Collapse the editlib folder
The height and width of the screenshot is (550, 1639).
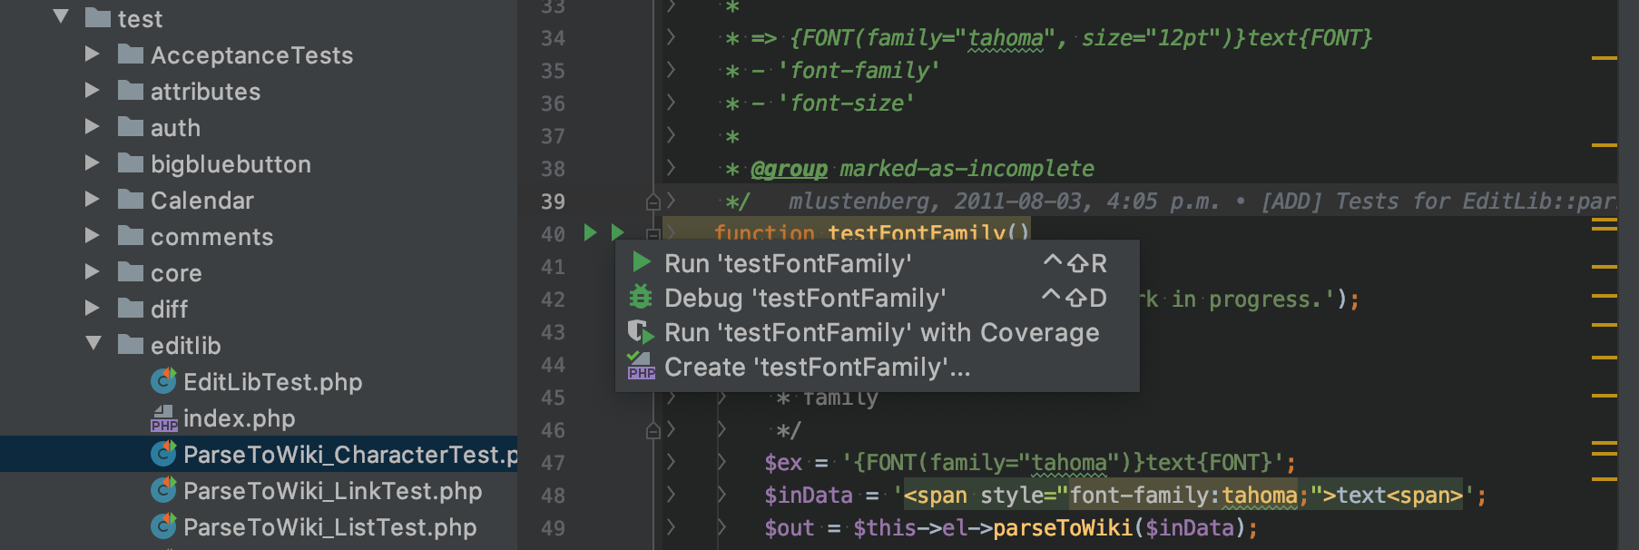click(93, 344)
